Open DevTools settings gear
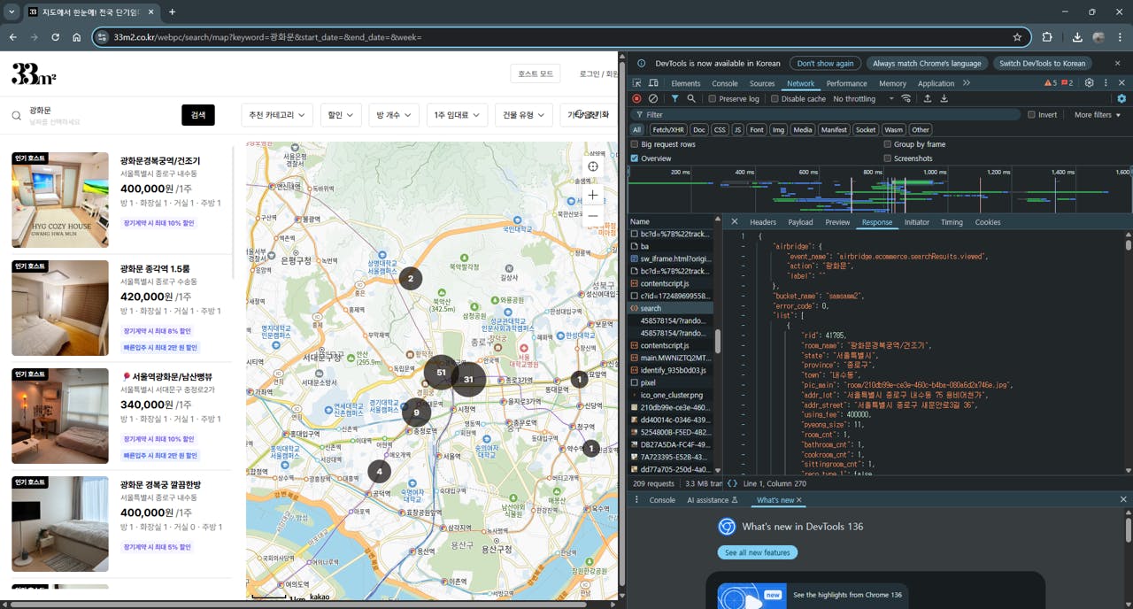1133x609 pixels. tap(1090, 83)
